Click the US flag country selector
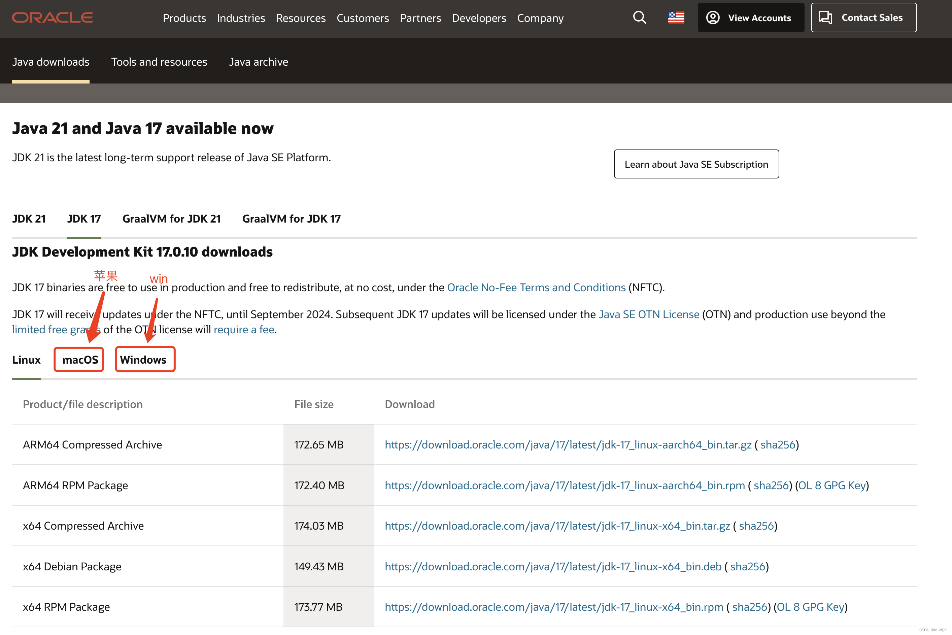This screenshot has width=952, height=635. (x=676, y=18)
